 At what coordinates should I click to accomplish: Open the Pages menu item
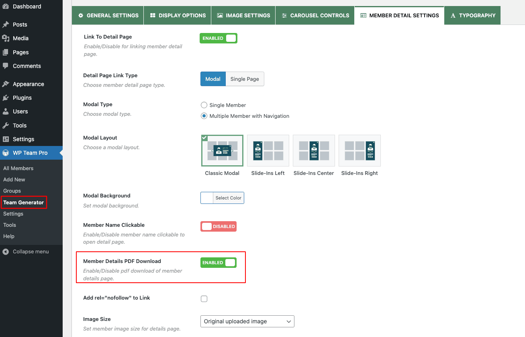(x=31, y=52)
